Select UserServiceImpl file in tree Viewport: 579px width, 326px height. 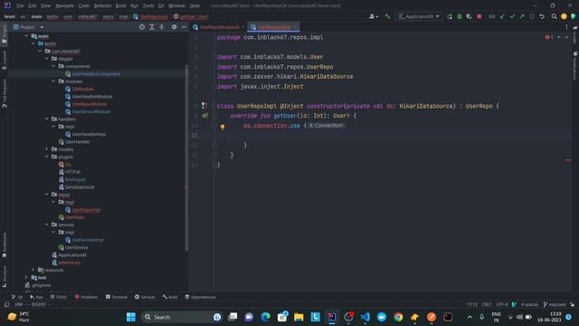pos(88,240)
